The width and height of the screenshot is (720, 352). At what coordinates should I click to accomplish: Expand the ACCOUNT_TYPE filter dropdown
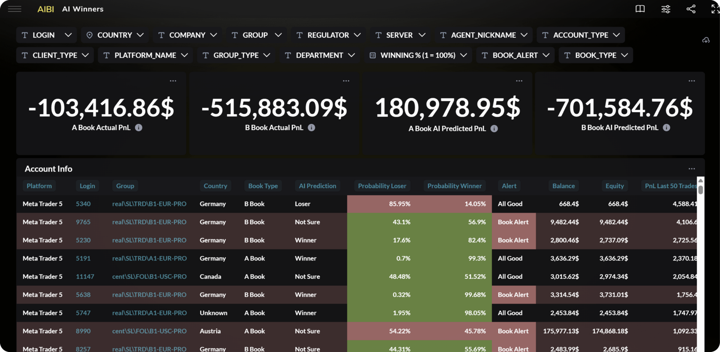tap(581, 35)
